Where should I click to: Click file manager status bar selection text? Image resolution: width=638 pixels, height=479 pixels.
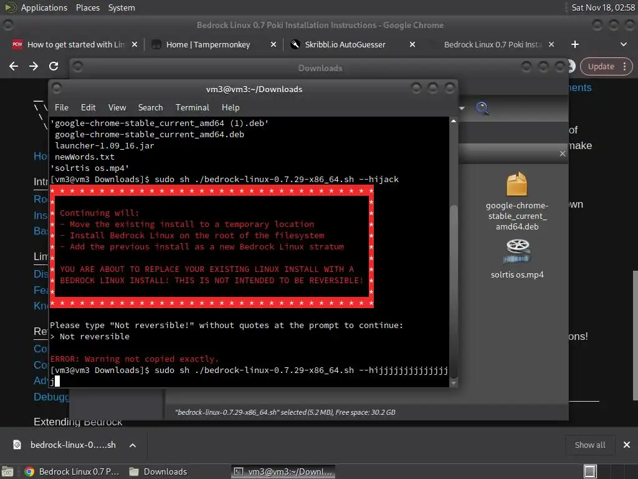tap(285, 412)
